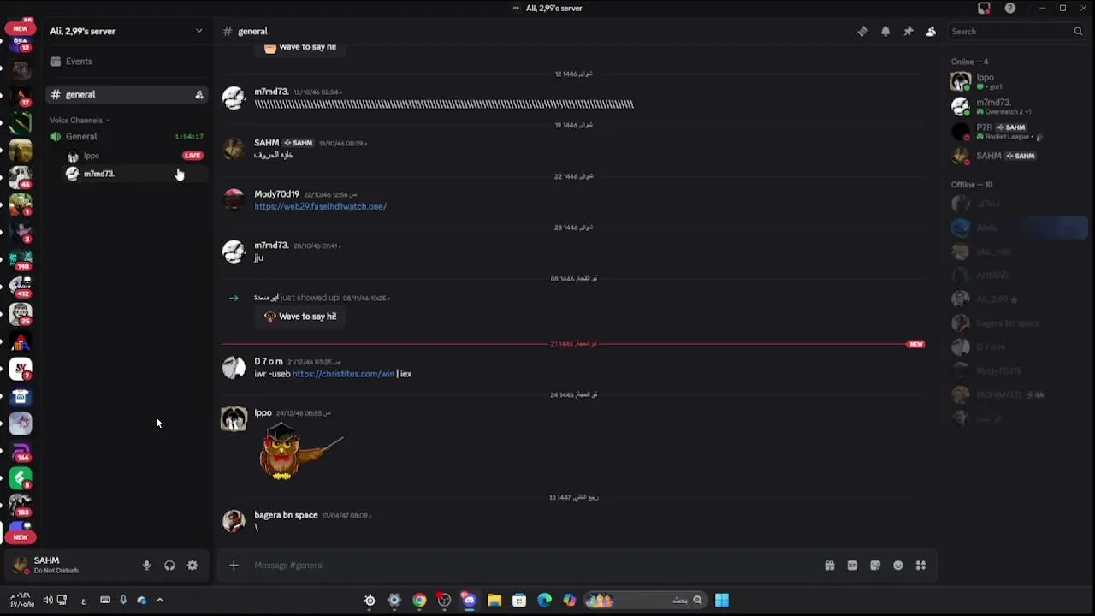Show hidden tray icons chevron
1095x616 pixels.
pyautogui.click(x=159, y=601)
